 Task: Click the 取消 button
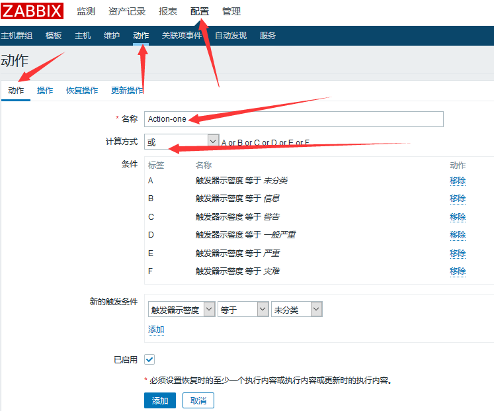click(198, 400)
